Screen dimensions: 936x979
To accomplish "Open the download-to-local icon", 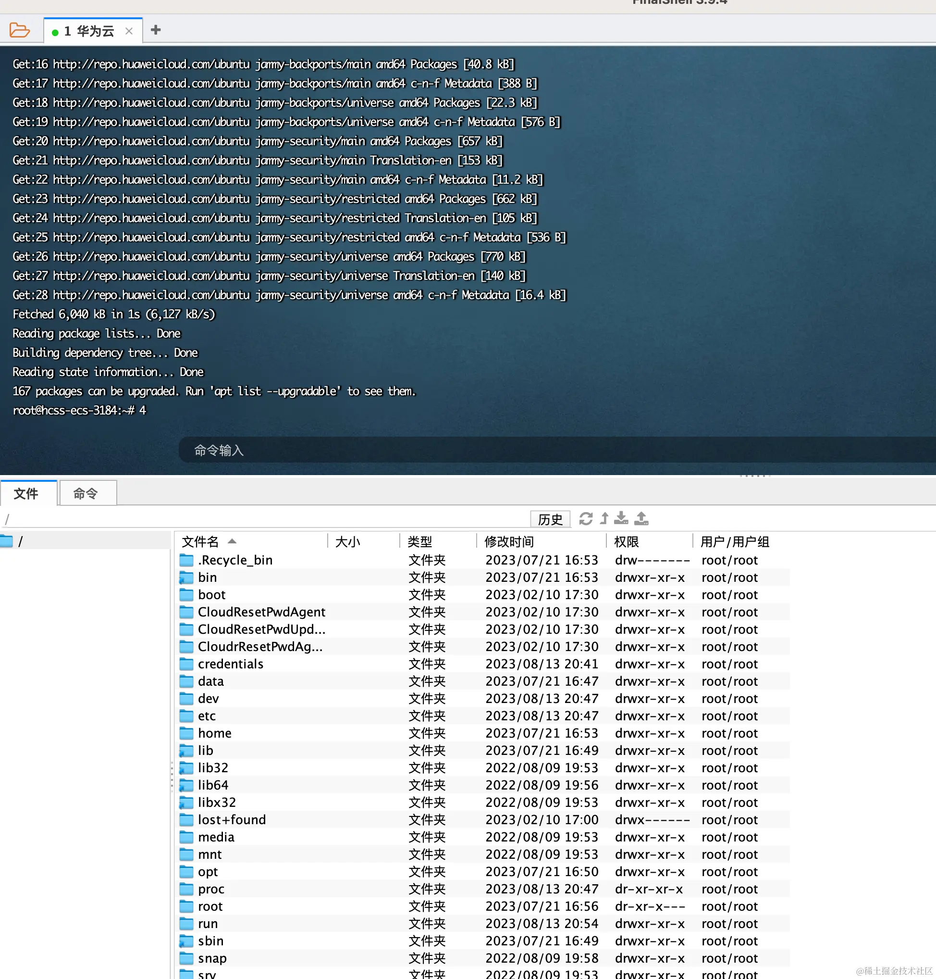I will point(621,519).
